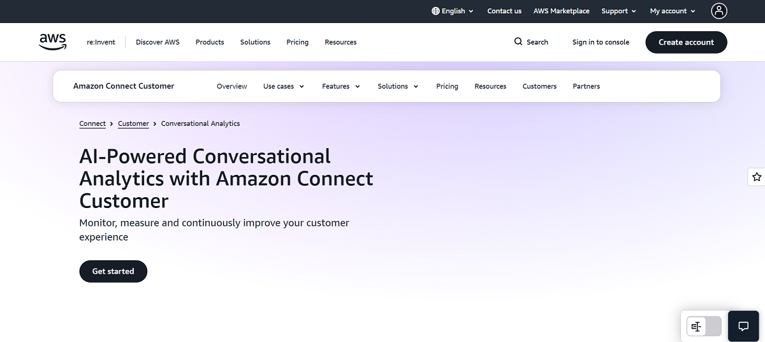Image resolution: width=765 pixels, height=342 pixels.
Task: Expand the My account dropdown
Action: coord(673,11)
